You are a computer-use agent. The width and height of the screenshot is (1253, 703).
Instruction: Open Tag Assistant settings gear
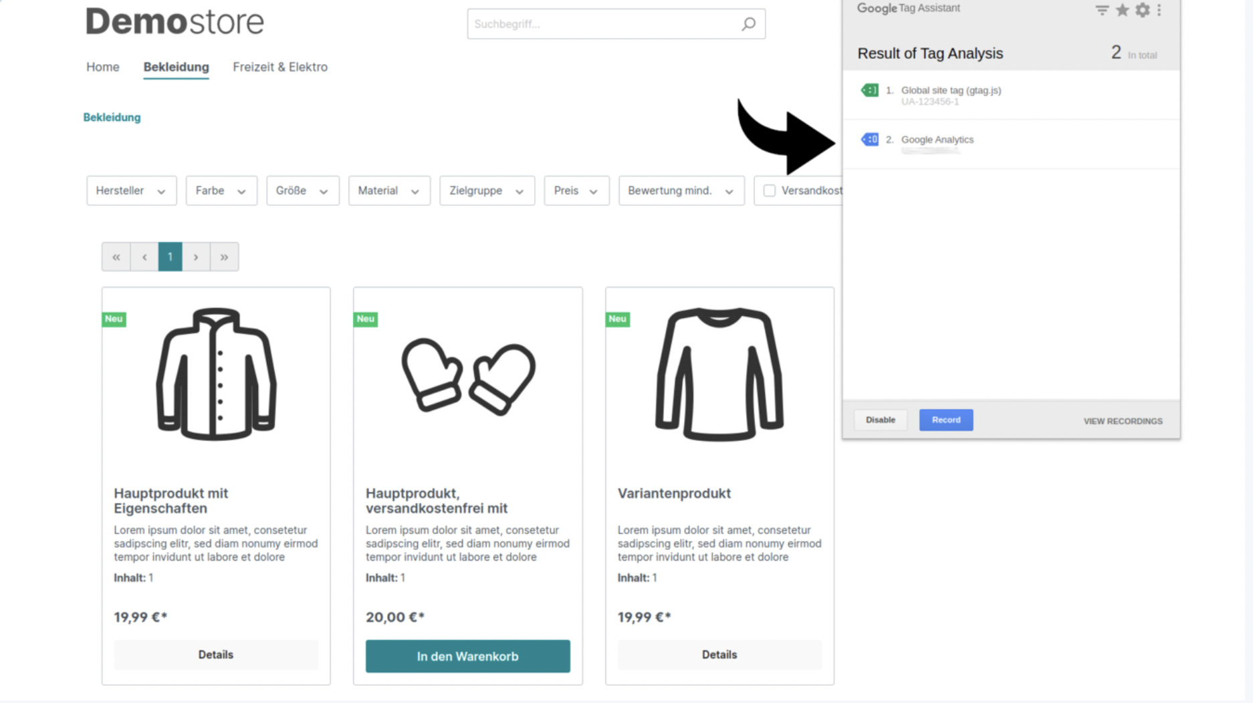[1143, 10]
